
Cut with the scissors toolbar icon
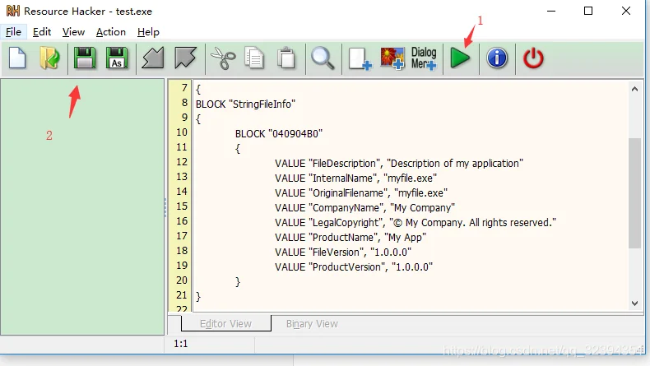(224, 58)
